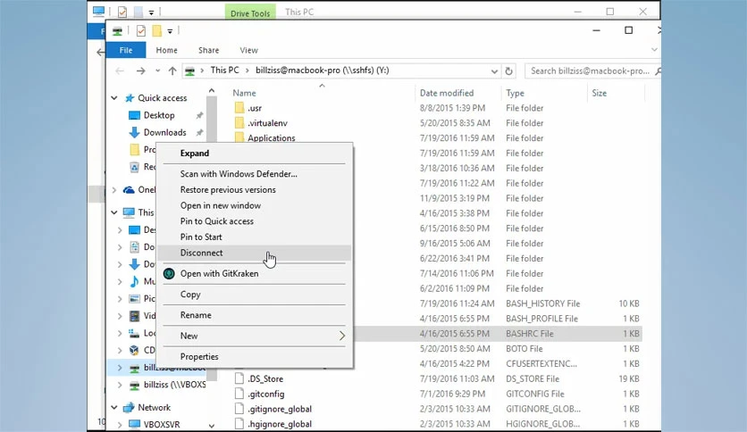Expand the OneDrive tree node
747x432 pixels.
tap(113, 190)
